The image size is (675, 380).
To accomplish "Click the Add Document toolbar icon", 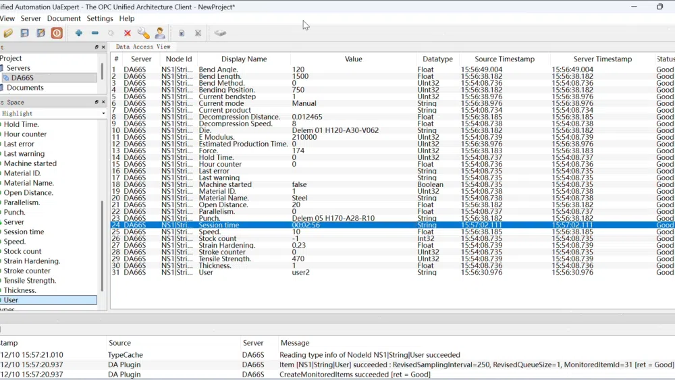I will coord(182,33).
